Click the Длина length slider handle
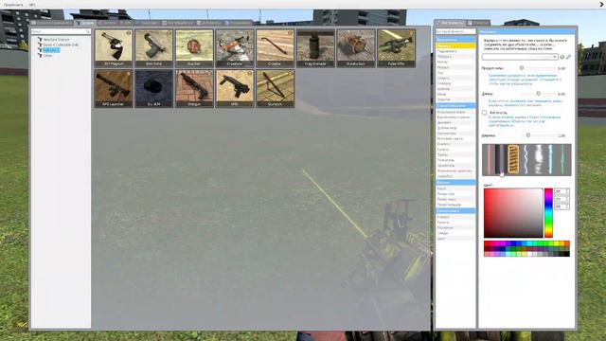Image resolution: width=606 pixels, height=341 pixels. coord(539,94)
